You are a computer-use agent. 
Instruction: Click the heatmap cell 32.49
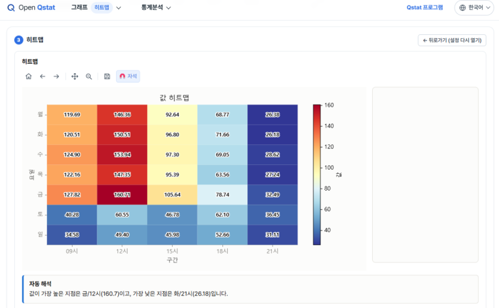(x=273, y=195)
